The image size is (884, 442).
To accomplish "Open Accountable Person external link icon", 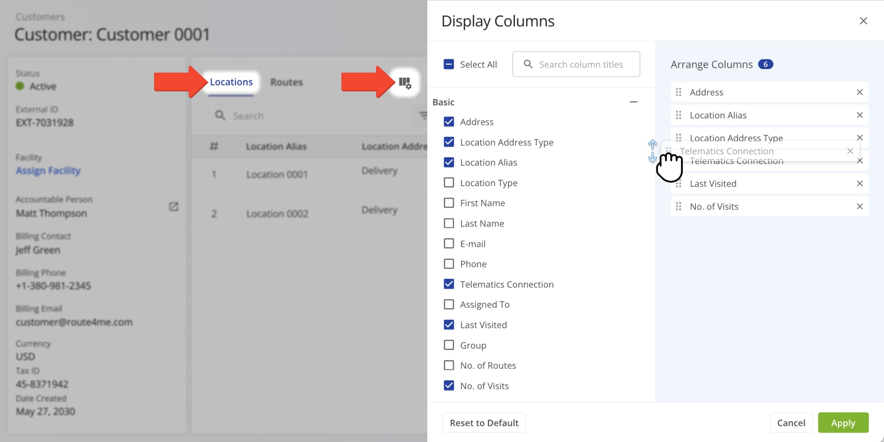I will [x=174, y=207].
